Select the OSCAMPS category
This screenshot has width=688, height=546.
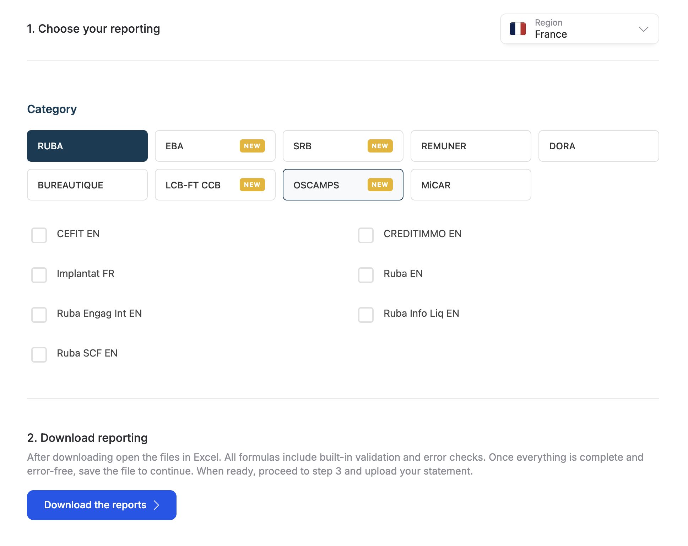[x=343, y=185]
